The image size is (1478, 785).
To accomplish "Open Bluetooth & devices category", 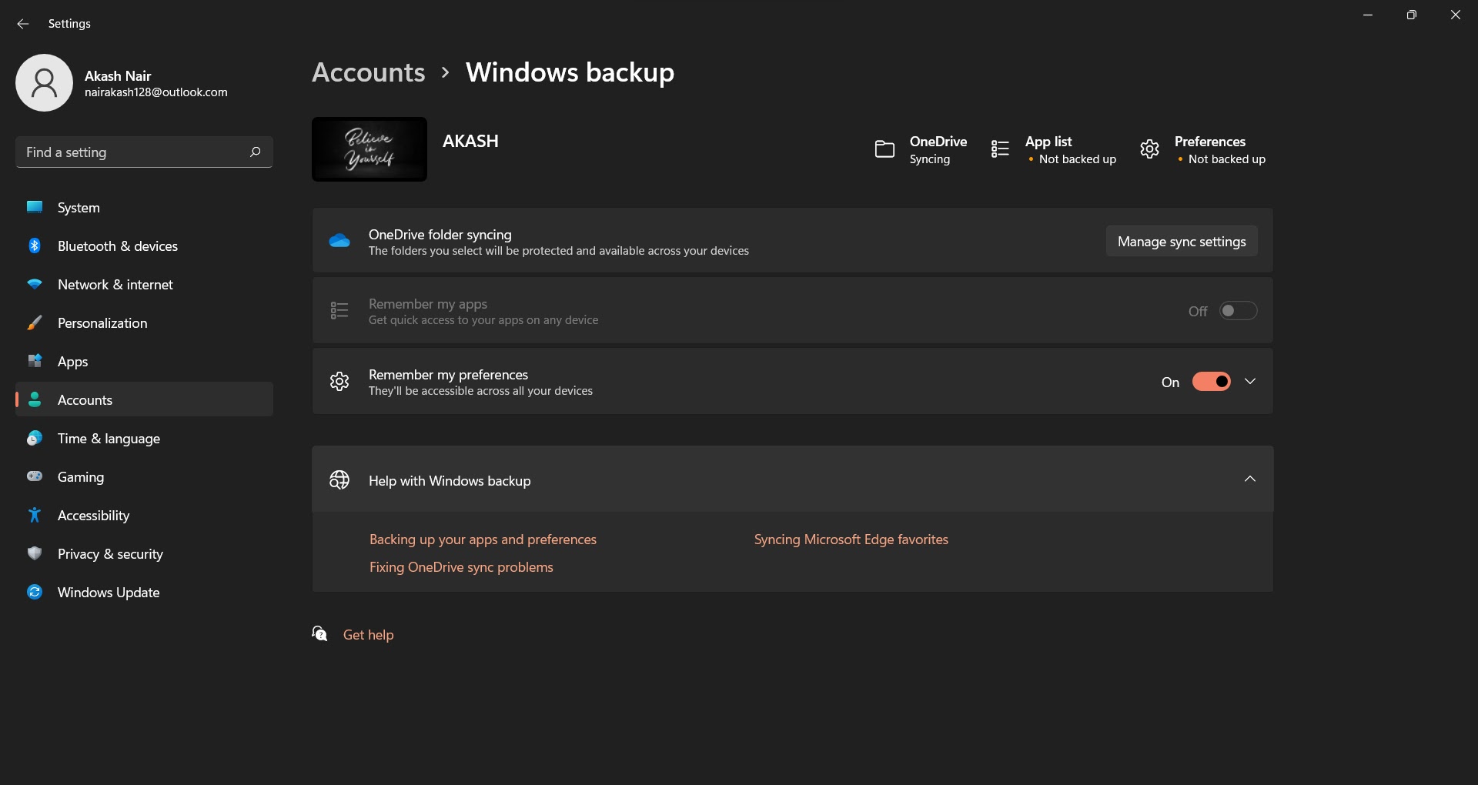I will pyautogui.click(x=144, y=246).
